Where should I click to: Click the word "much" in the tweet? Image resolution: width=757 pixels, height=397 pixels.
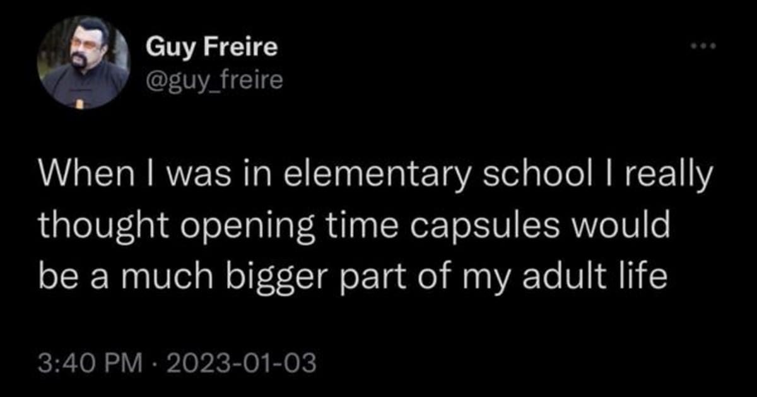[x=158, y=277]
